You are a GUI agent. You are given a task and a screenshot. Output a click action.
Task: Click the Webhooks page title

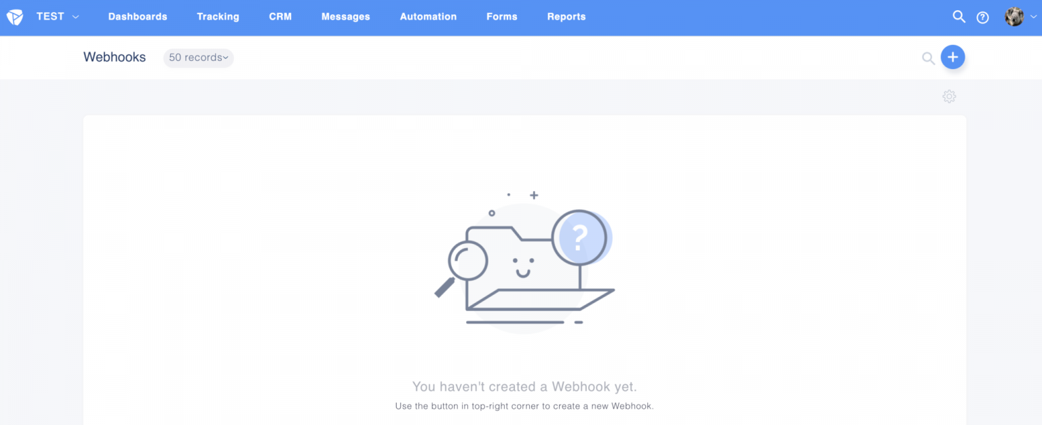115,57
